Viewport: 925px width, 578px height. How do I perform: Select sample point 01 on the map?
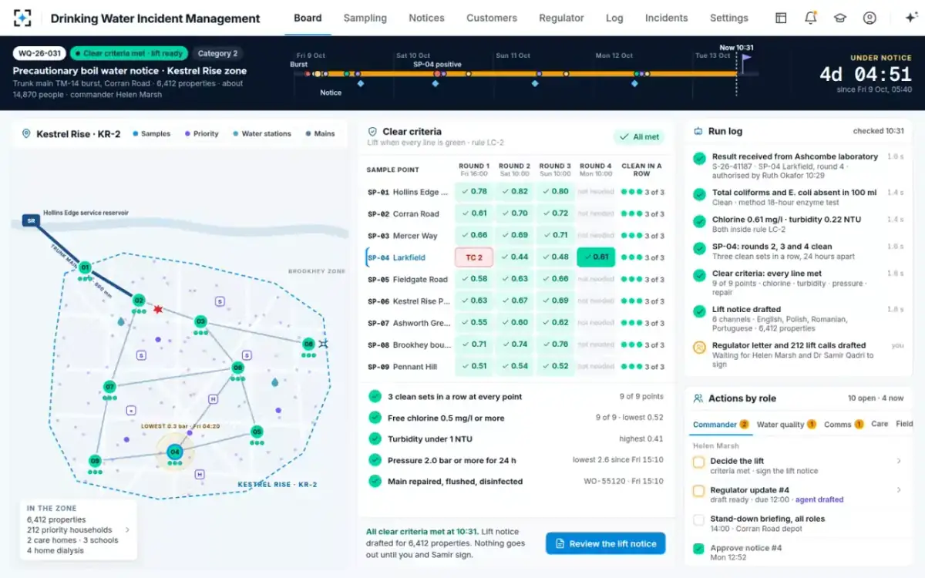(x=85, y=267)
